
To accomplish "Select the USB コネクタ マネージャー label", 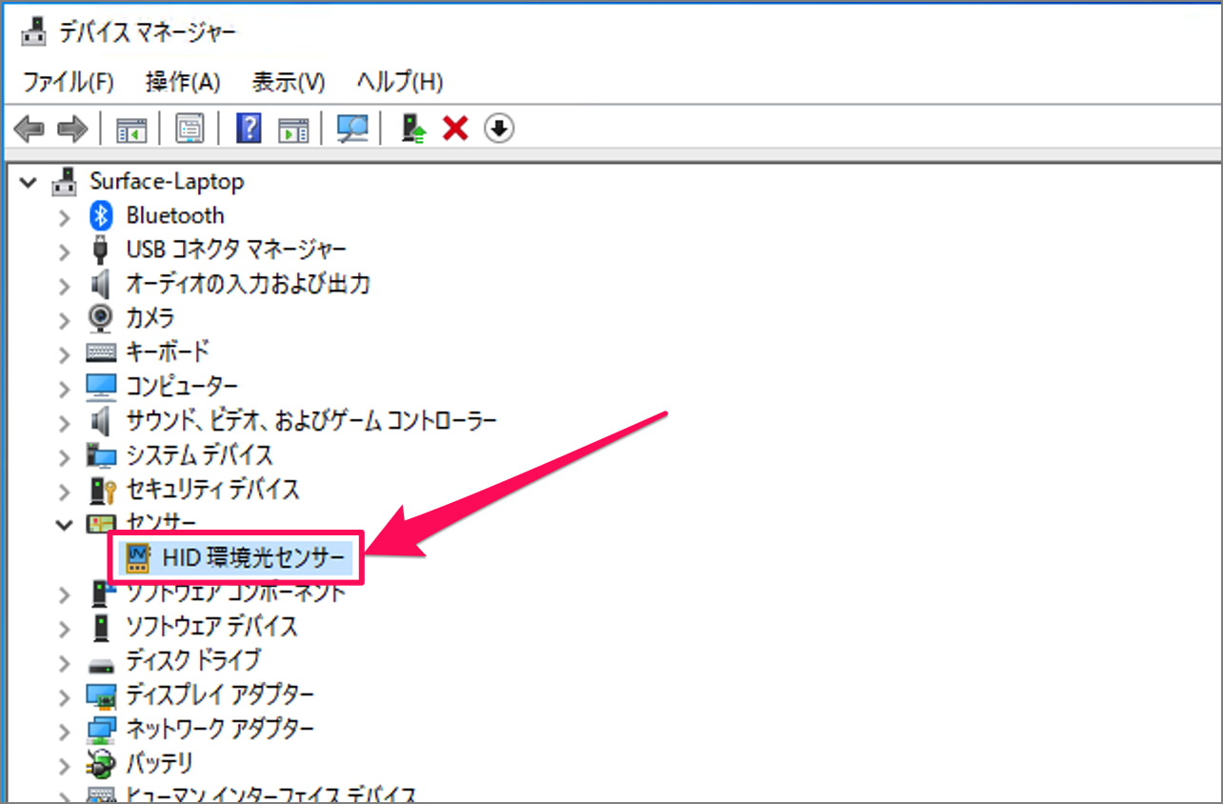I will coord(236,250).
